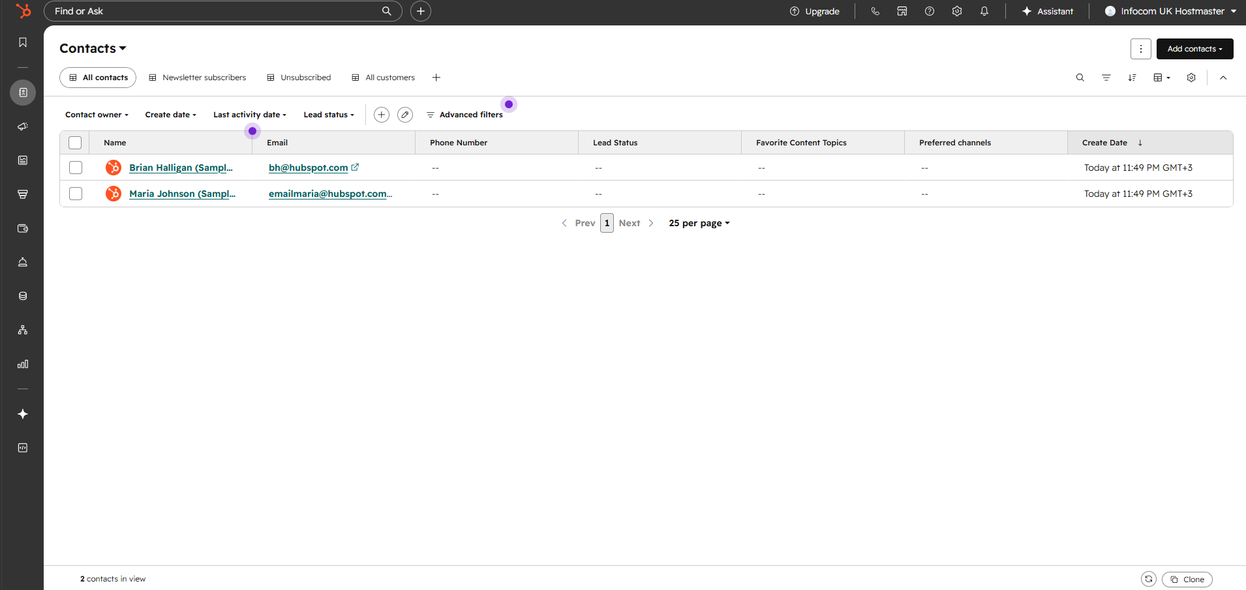This screenshot has height=590, width=1246.
Task: Open the Marketplace storefront icon
Action: pos(902,11)
